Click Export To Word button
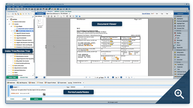193x108 pixels. pos(50,83)
